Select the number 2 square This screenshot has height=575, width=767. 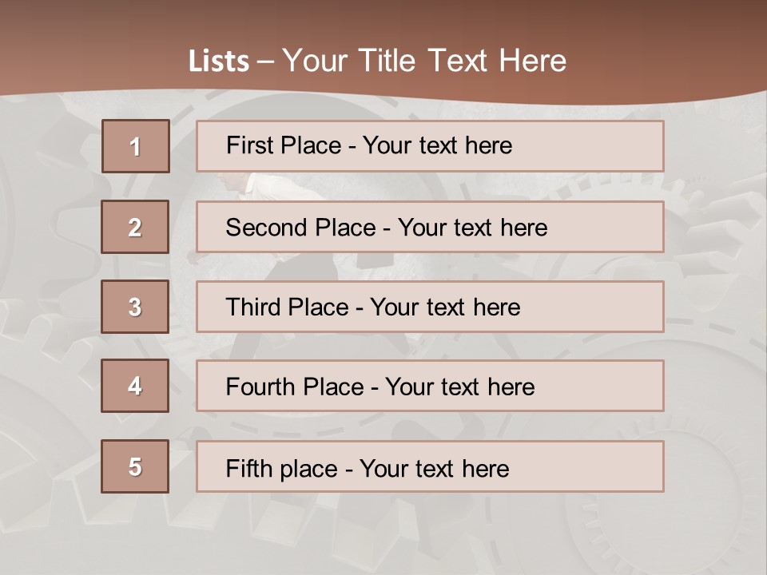click(135, 227)
